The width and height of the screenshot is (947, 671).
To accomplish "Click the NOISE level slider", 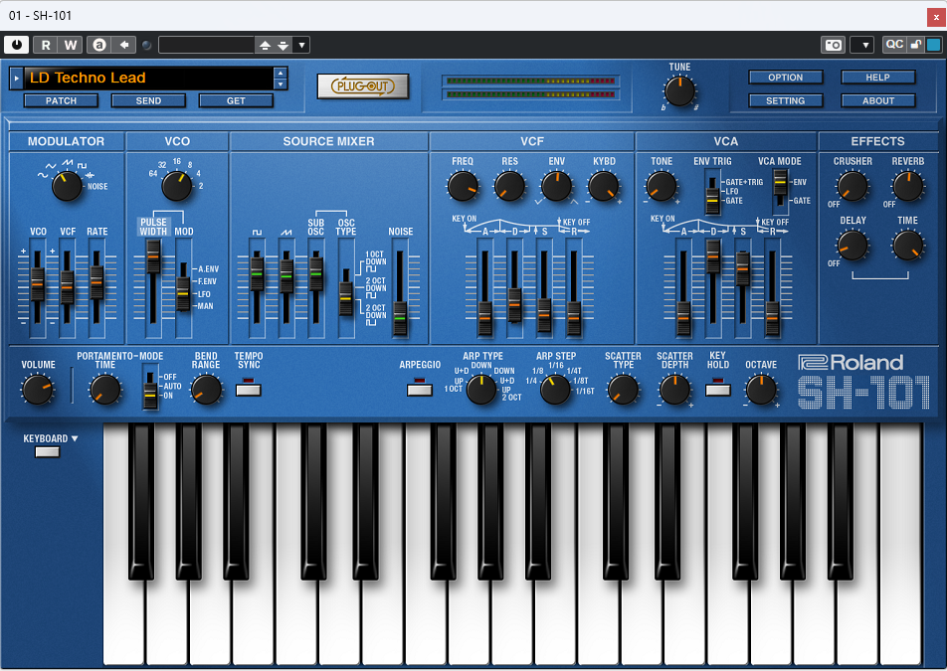I will click(400, 288).
